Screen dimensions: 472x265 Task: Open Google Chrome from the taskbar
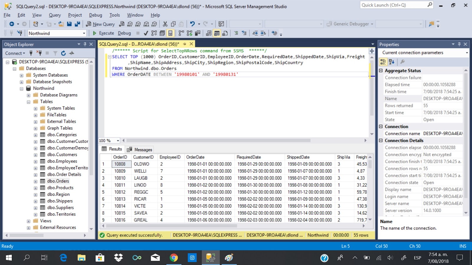tap(174, 258)
